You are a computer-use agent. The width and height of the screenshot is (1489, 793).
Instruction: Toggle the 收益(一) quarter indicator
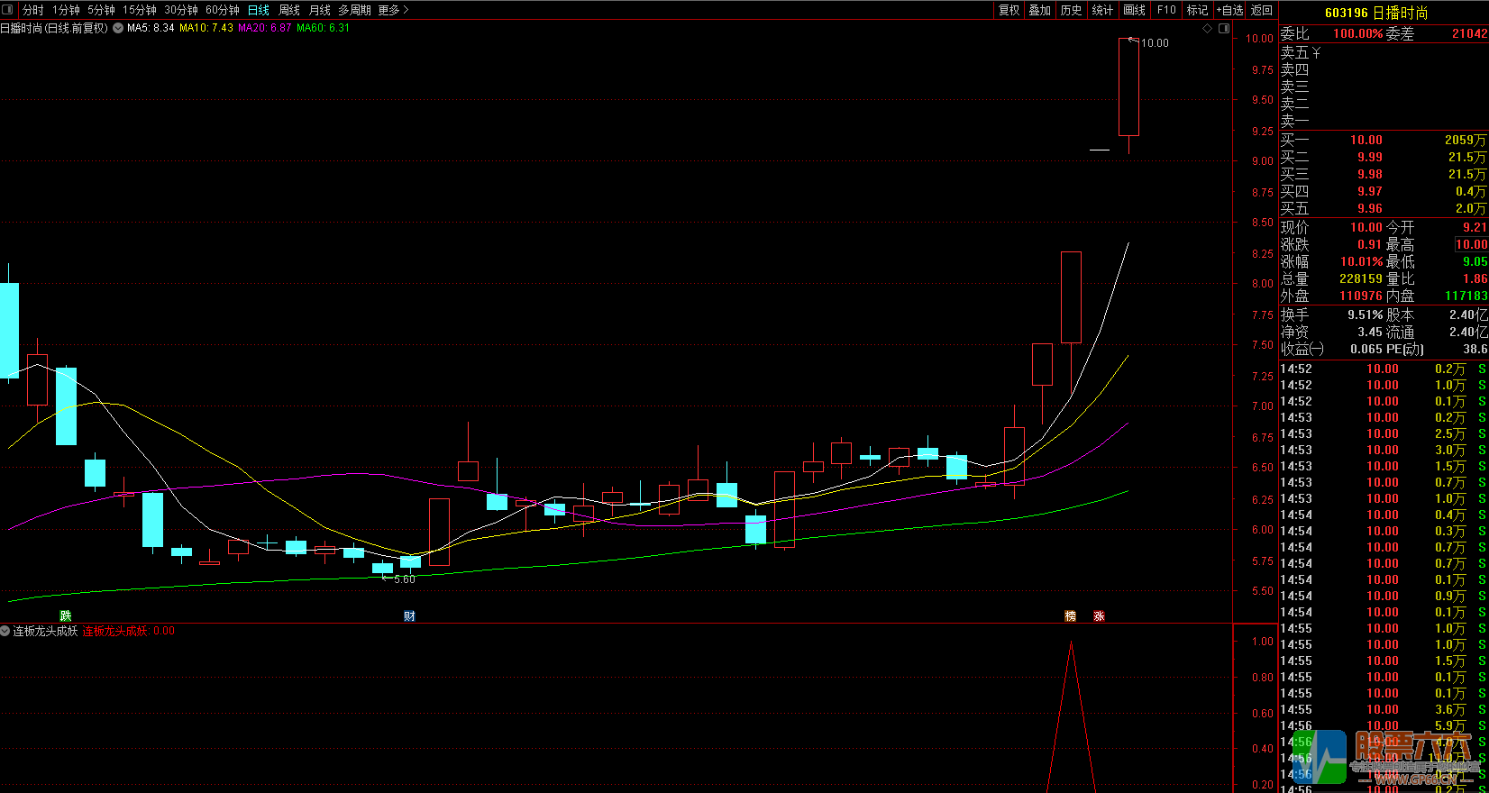(x=1302, y=349)
